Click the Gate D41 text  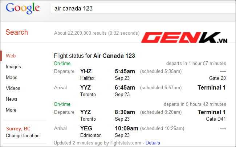click(216, 119)
